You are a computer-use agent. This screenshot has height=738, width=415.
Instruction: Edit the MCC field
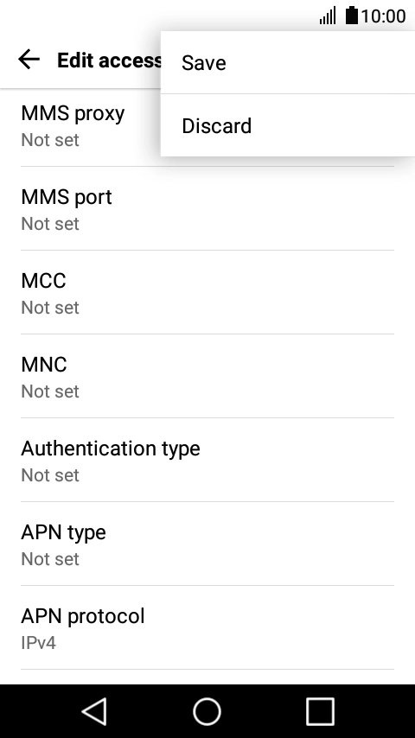click(207, 292)
